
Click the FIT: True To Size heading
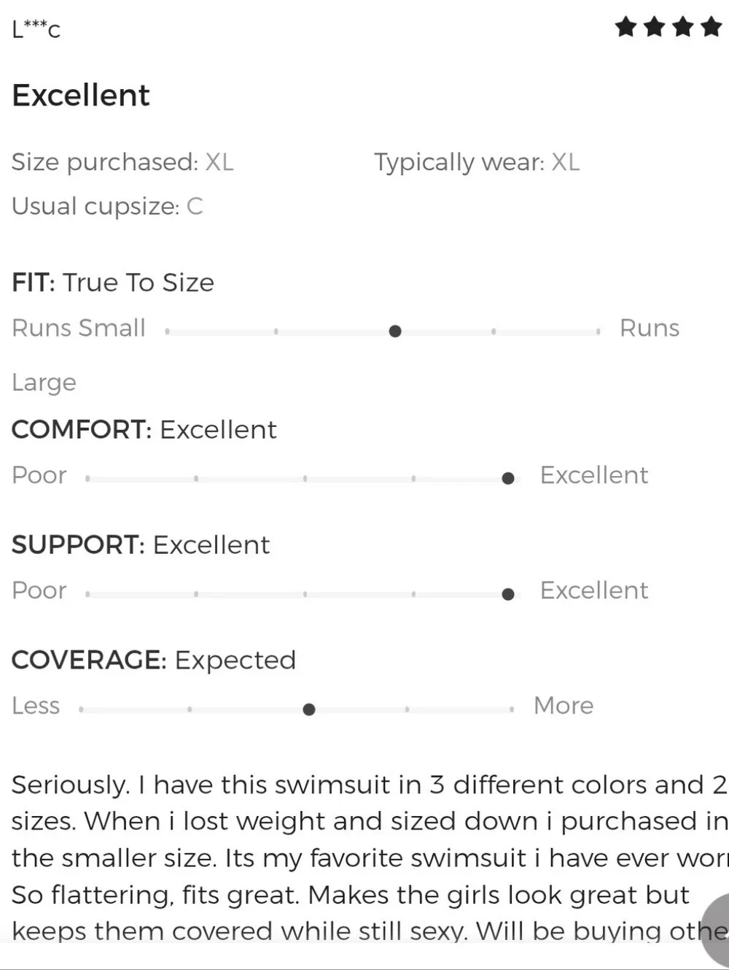(113, 282)
